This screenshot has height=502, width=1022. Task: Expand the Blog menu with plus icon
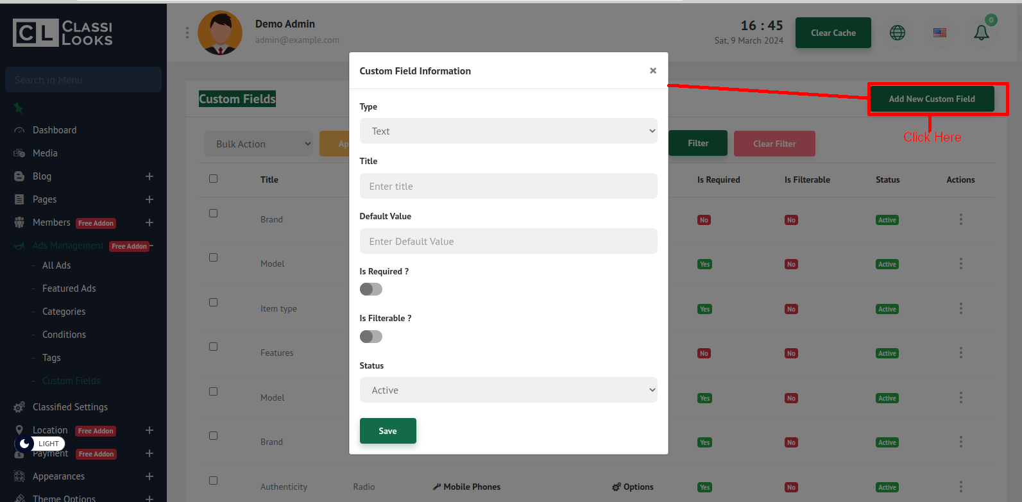coord(149,176)
